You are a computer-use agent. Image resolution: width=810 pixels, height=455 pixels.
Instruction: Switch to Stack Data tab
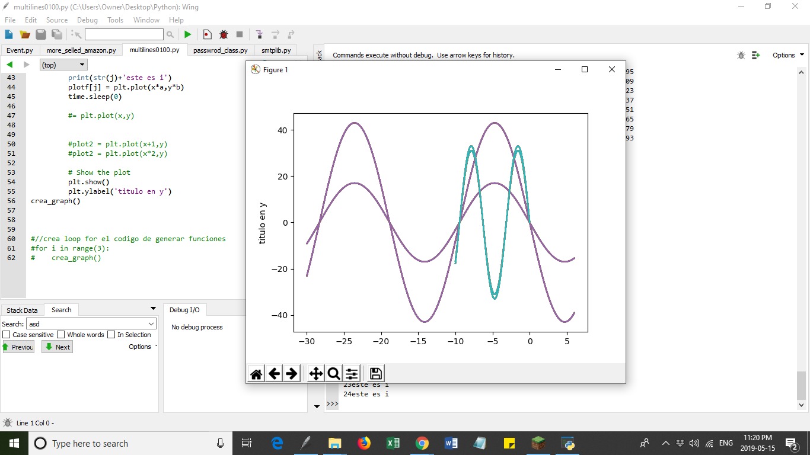[x=22, y=310]
